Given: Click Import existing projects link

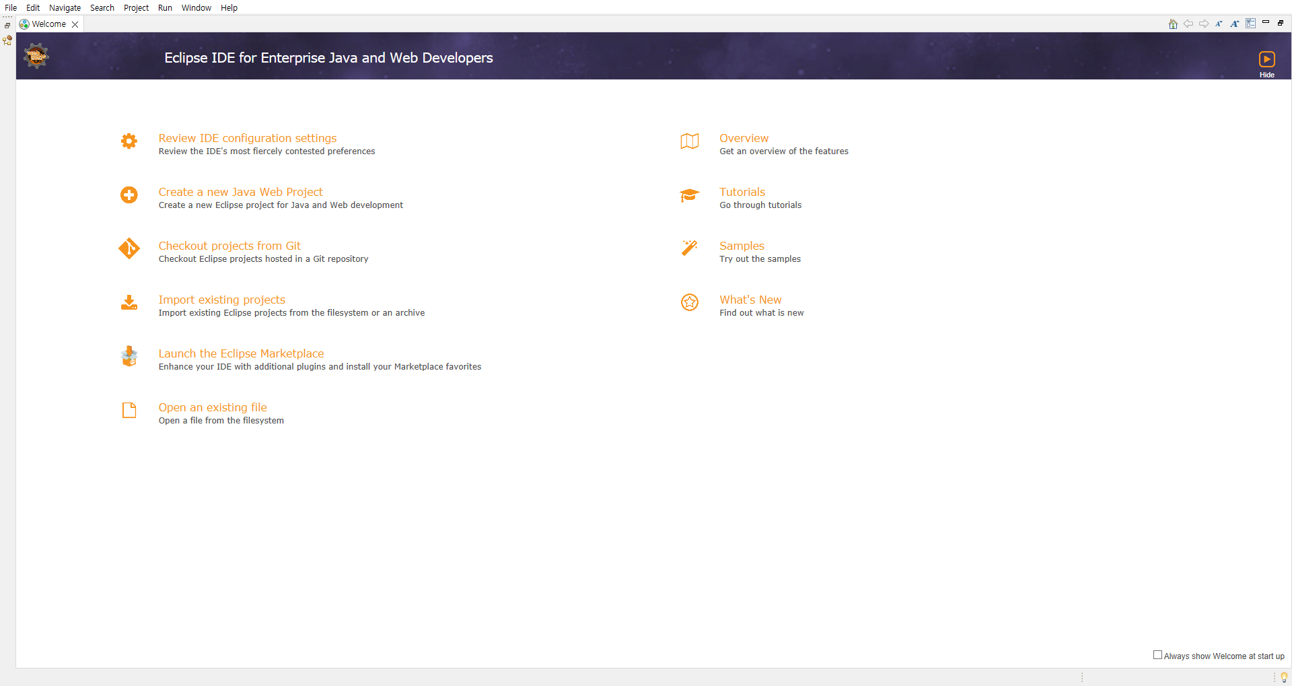Looking at the screenshot, I should (222, 300).
